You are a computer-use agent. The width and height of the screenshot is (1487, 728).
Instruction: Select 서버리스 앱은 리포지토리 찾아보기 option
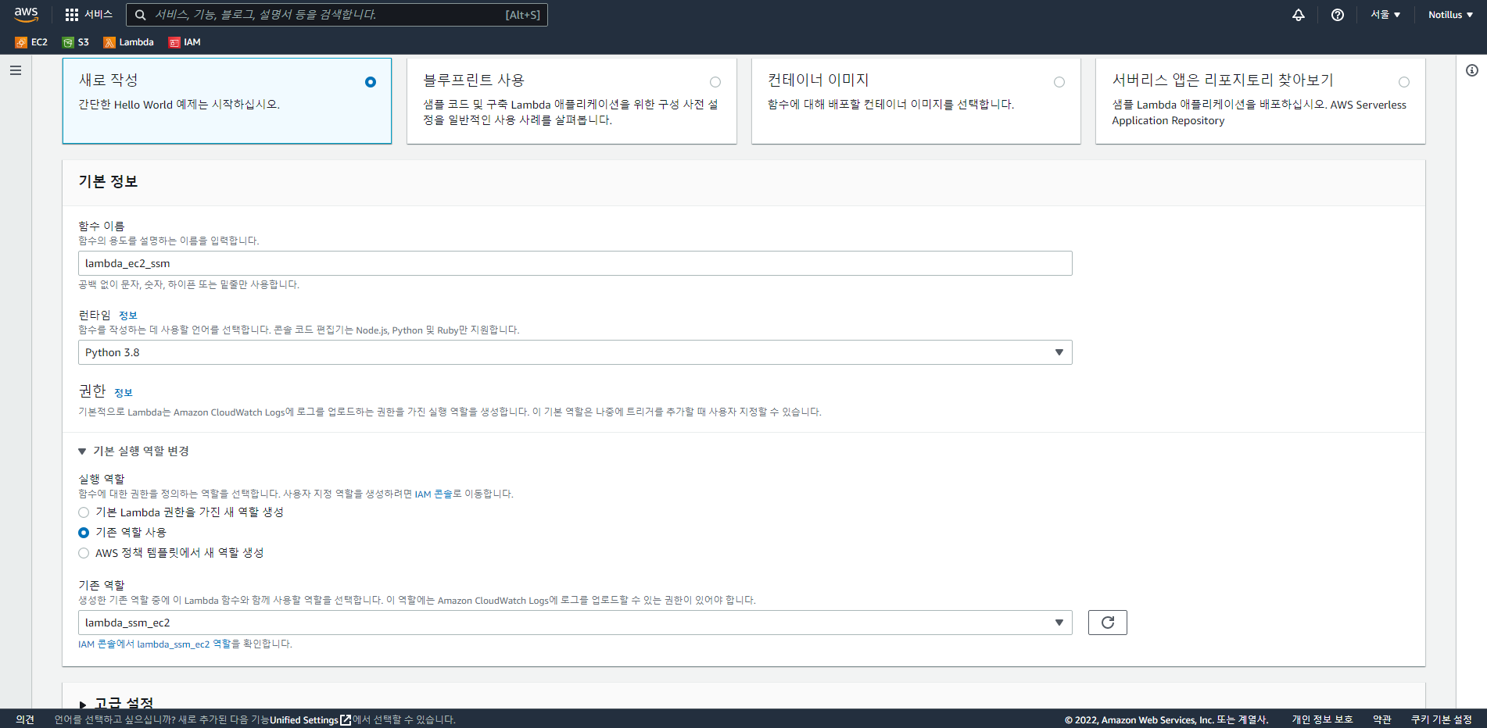(1260, 101)
